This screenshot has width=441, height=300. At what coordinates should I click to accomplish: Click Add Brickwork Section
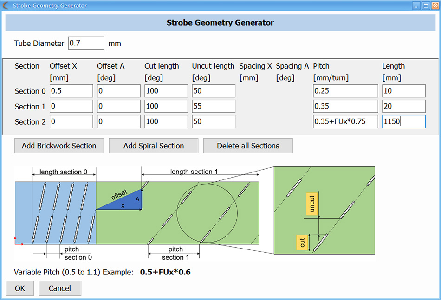(58, 146)
